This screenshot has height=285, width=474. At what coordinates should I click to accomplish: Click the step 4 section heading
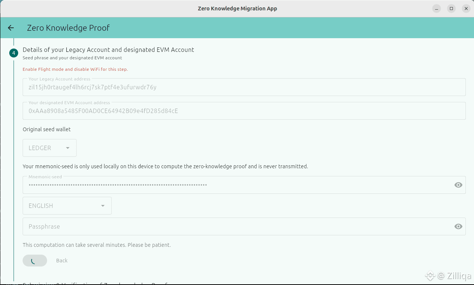(108, 50)
